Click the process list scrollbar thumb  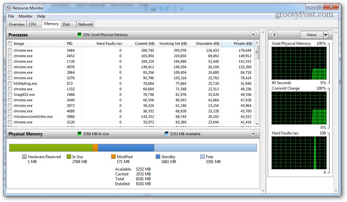coord(257,52)
